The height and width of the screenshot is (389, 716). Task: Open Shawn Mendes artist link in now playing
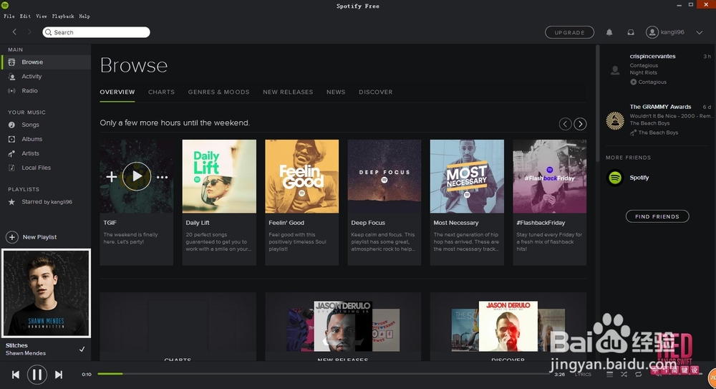click(x=26, y=353)
